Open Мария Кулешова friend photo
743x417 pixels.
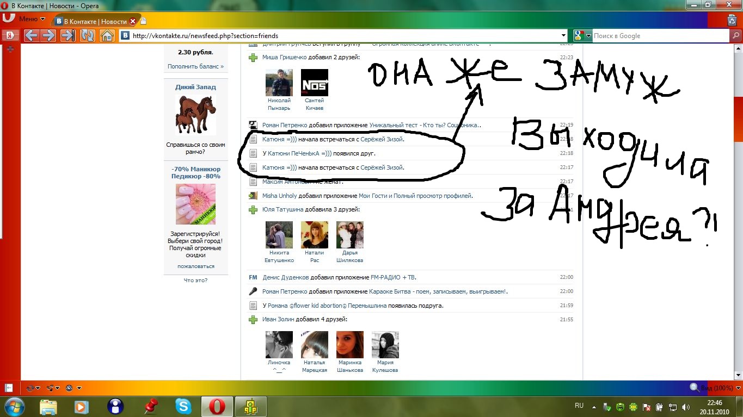(385, 345)
